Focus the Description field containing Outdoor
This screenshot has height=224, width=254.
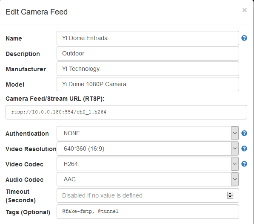[148, 53]
